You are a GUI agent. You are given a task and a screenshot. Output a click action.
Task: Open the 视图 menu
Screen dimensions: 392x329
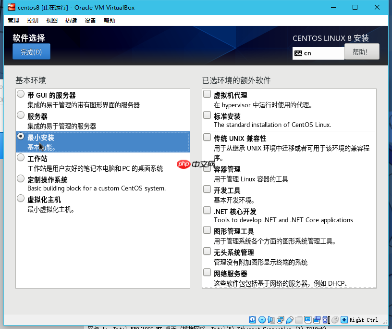click(x=51, y=20)
